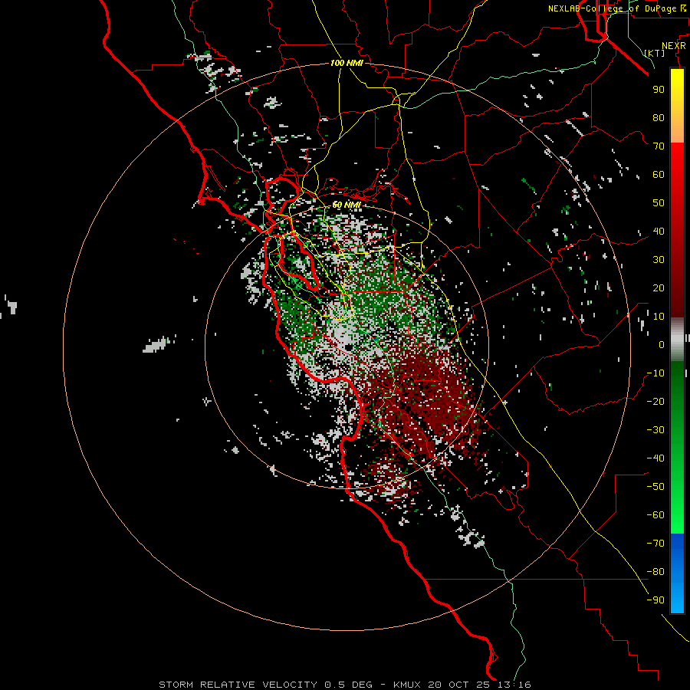The height and width of the screenshot is (690, 690).
Task: Click the -40 value on the velocity scale
Action: [x=655, y=458]
